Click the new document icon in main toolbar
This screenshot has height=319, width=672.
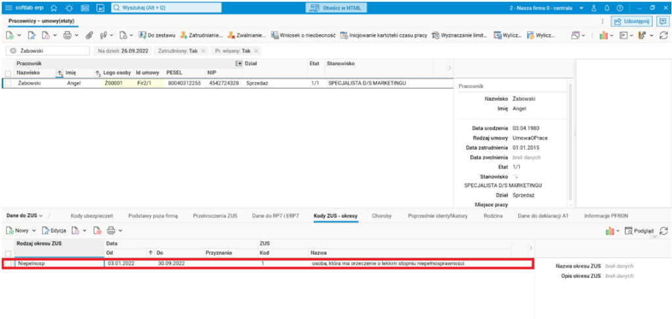click(10, 35)
